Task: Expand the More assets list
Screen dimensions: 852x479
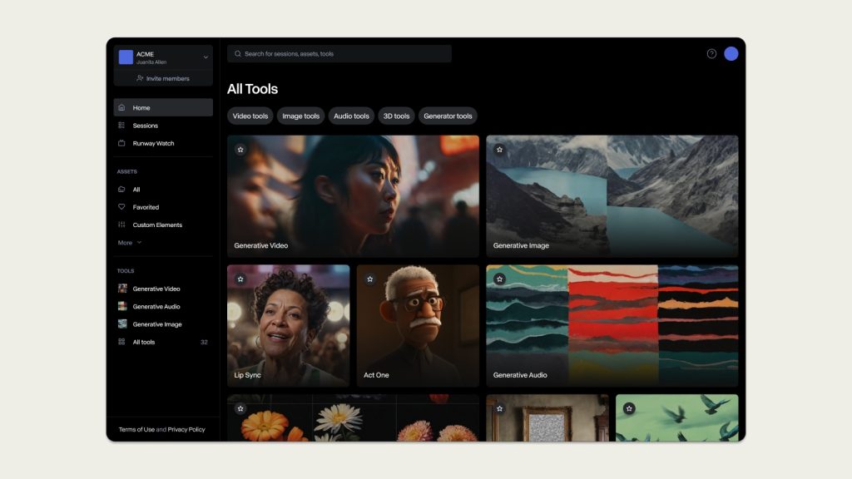Action: tap(129, 243)
